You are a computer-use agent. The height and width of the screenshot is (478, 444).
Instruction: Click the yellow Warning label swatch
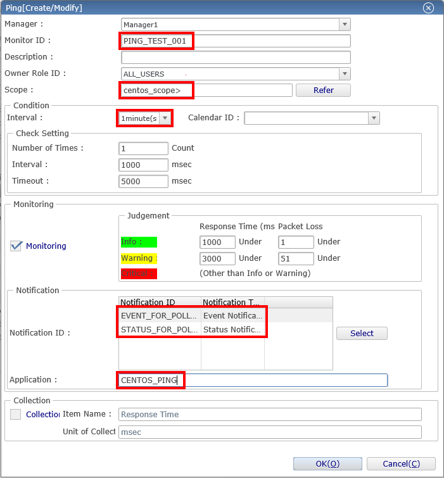coord(139,258)
